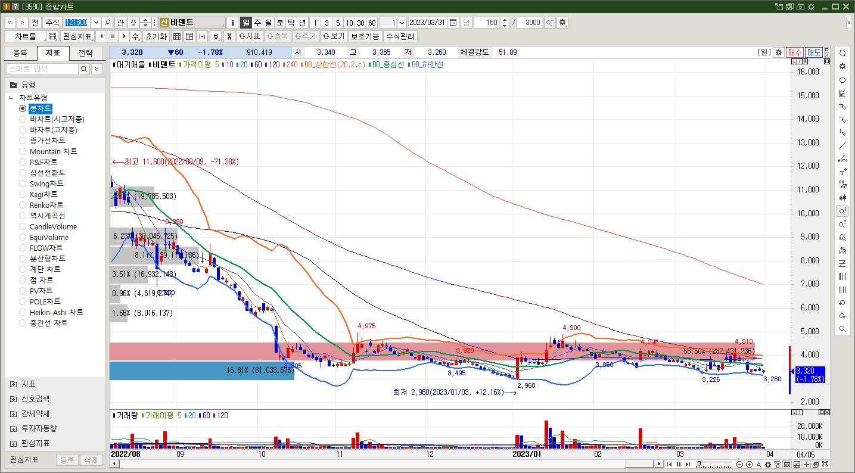Open the 차트툴 dropdown menu
The image size is (855, 473).
(24, 36)
